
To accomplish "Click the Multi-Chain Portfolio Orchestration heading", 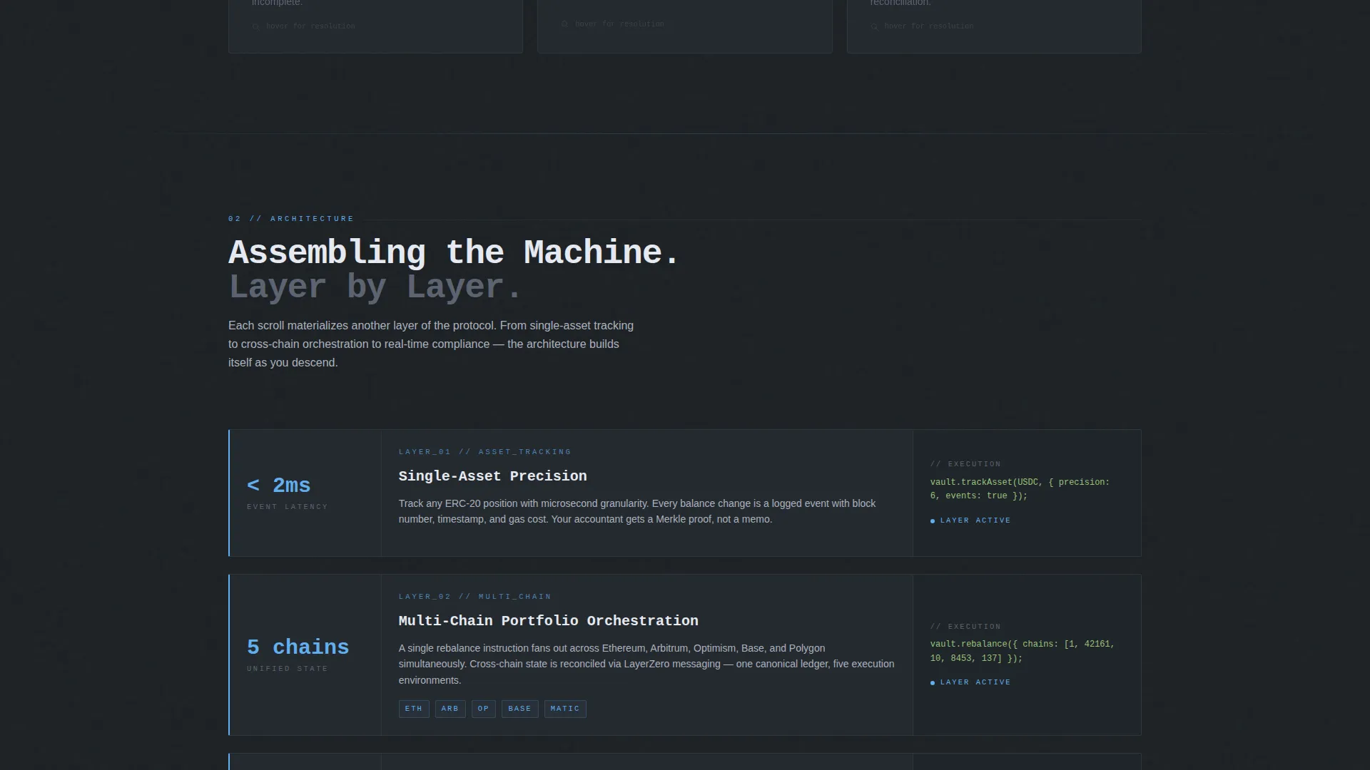I will coord(549,621).
